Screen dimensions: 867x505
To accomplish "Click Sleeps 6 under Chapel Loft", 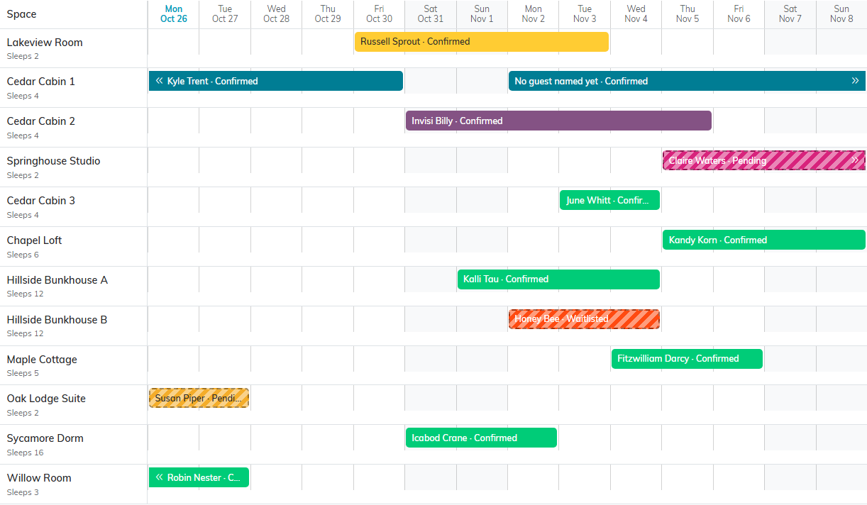I will (x=23, y=255).
